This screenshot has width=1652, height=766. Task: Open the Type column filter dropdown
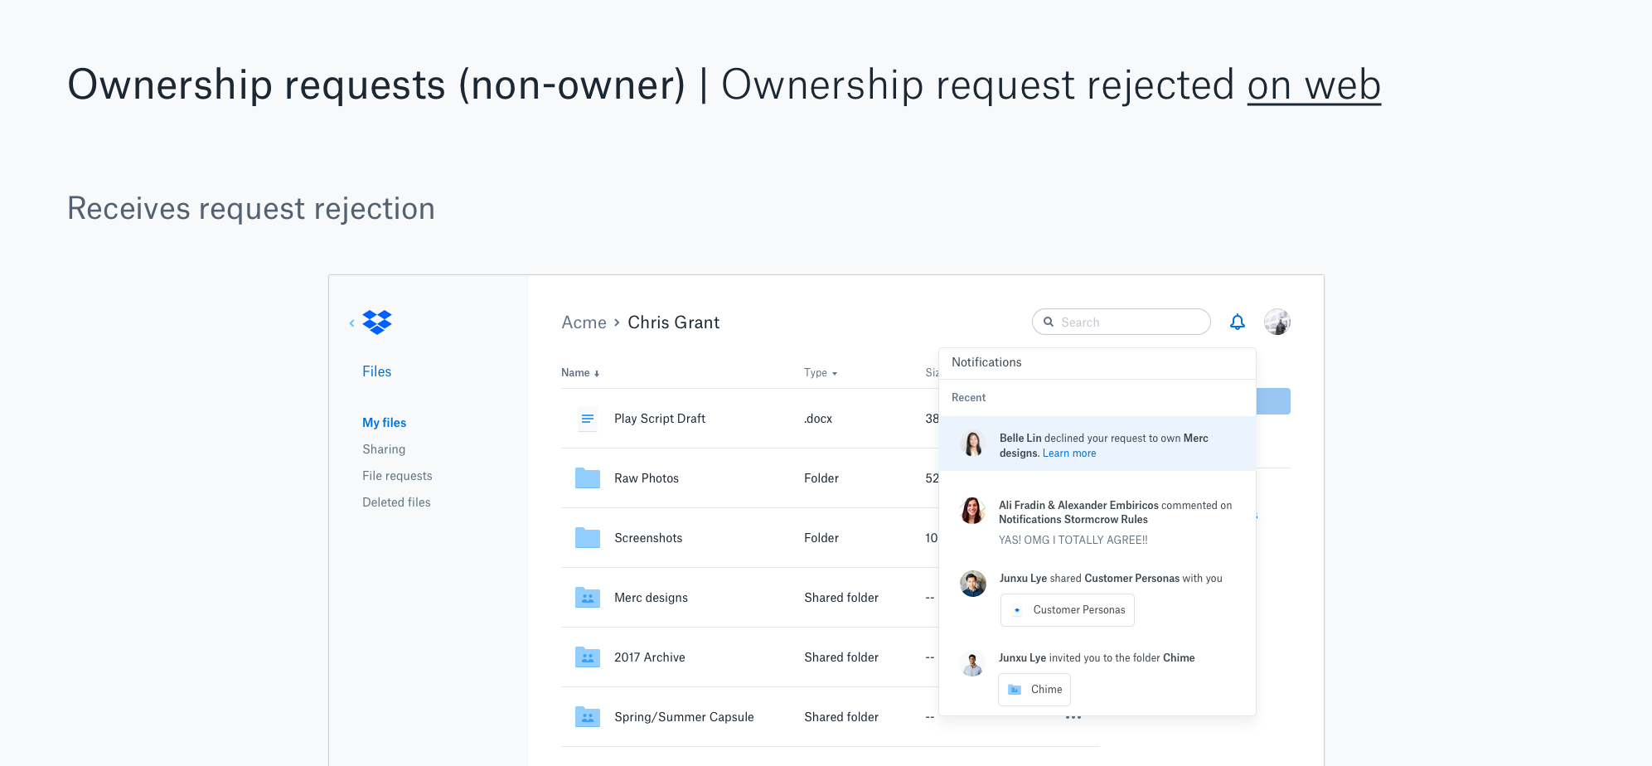pyautogui.click(x=835, y=373)
